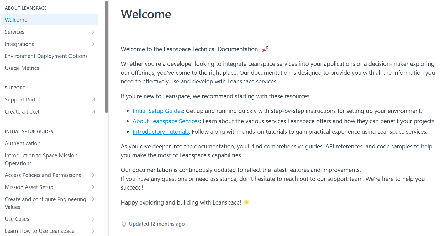Follow the Introductory Tutorials link
448x236 pixels.
[x=161, y=132]
